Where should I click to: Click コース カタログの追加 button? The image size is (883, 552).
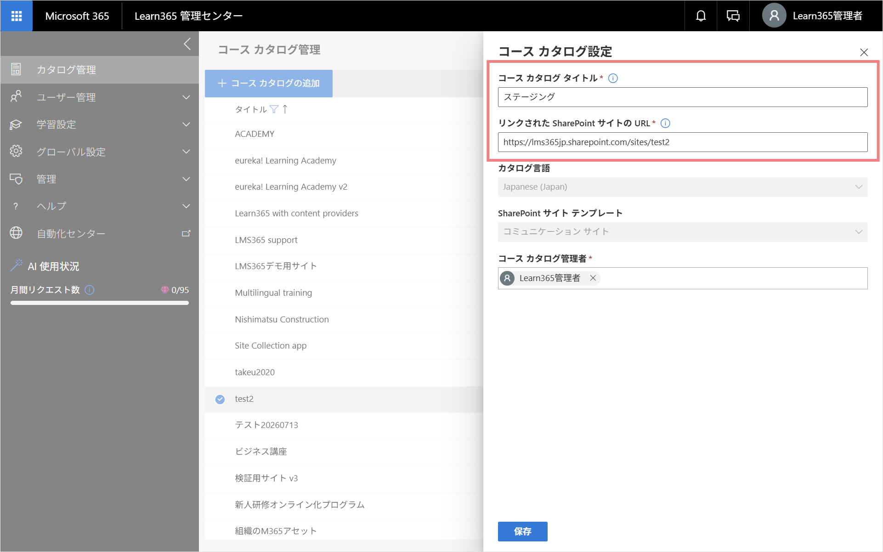[269, 83]
